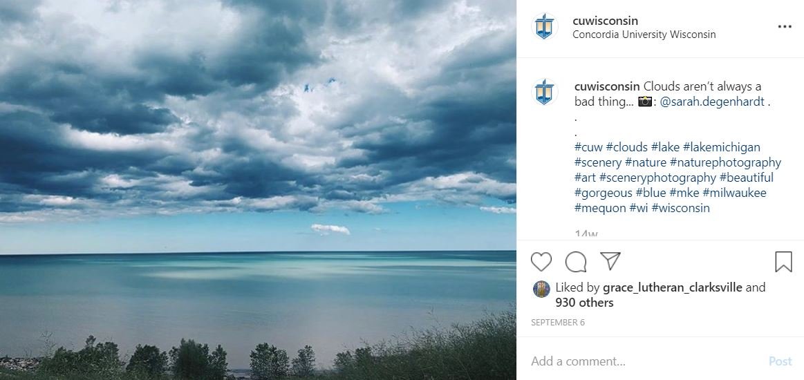The height and width of the screenshot is (380, 804).
Task: Click the lake and clouds photo
Action: click(258, 190)
